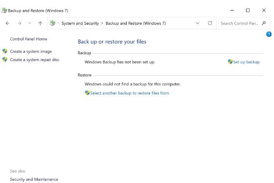The height and width of the screenshot is (183, 274).
Task: Click the Forward navigation arrow
Action: [19, 23]
